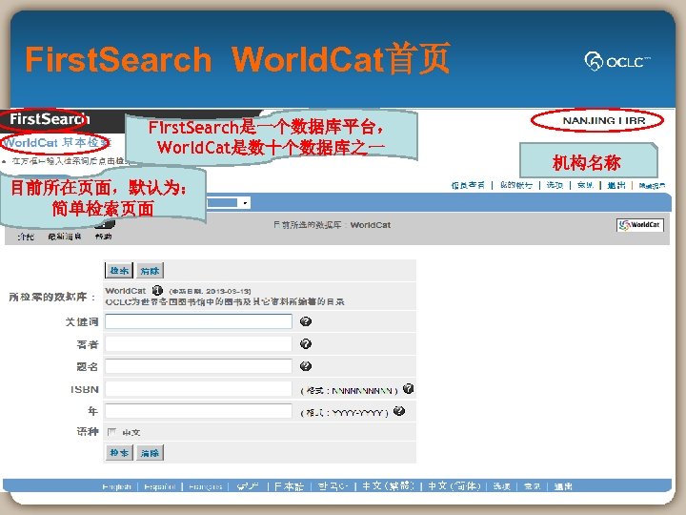Click 检索 button below the 语种 row

coord(119,453)
